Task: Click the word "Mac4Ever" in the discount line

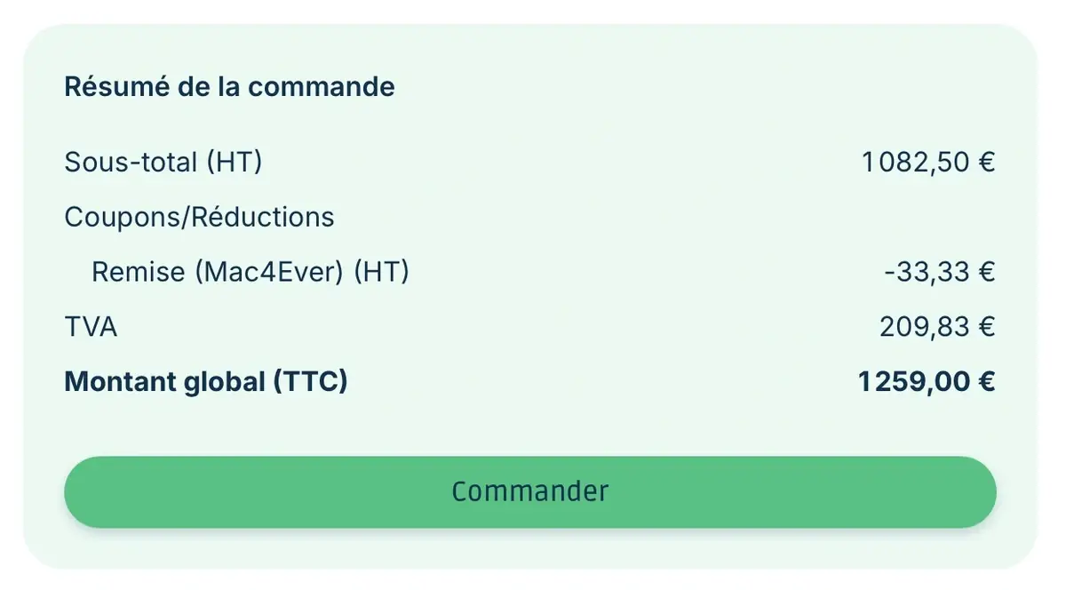Action: coord(270,272)
